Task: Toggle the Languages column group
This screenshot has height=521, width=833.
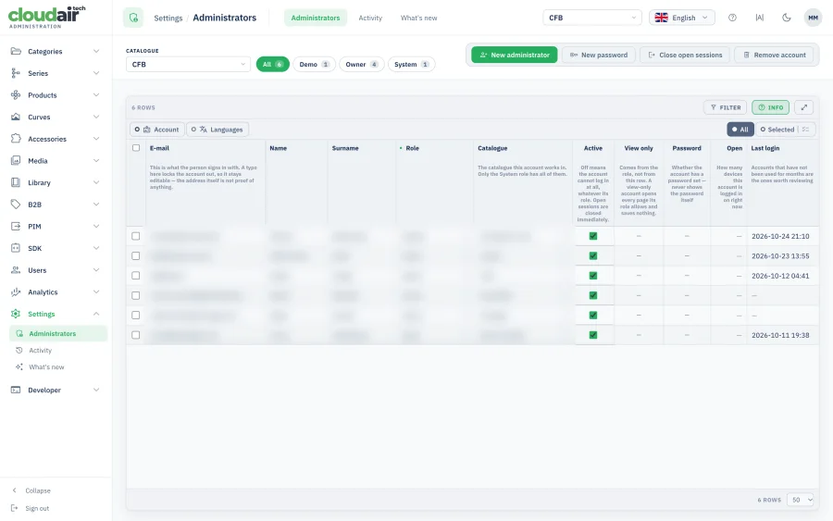Action: pos(218,129)
